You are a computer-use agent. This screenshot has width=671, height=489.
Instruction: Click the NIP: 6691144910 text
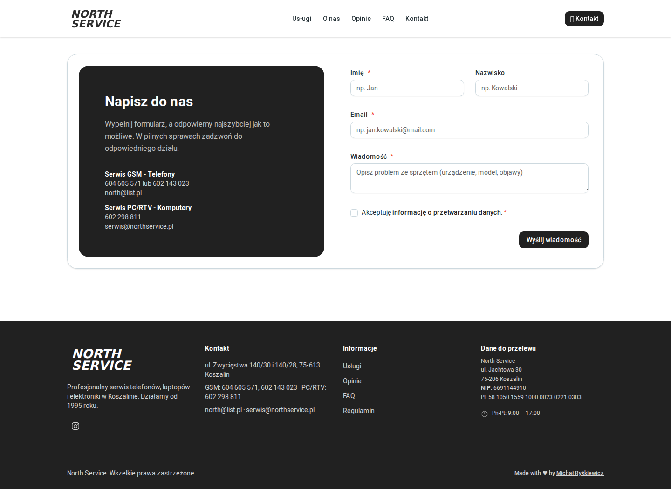(x=503, y=388)
